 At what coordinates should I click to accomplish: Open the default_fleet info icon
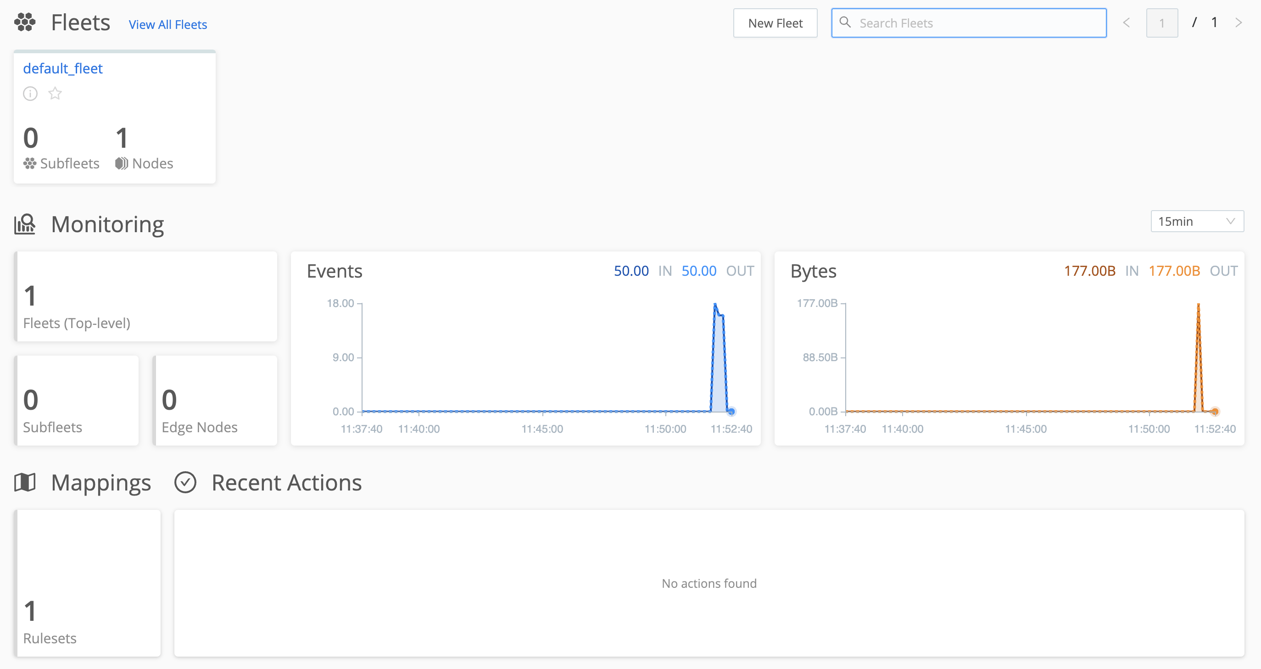[x=30, y=94]
